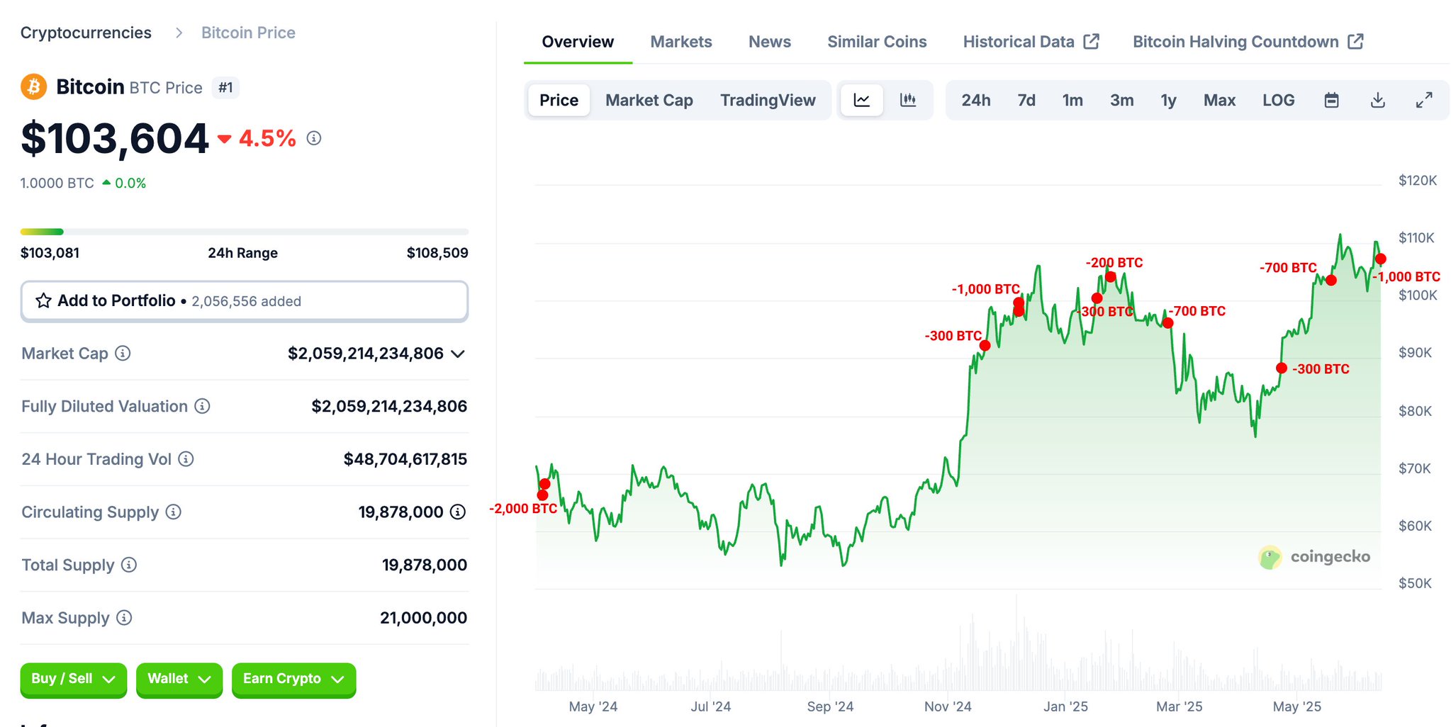Click the -2,000 BTC chart marker
Screen dimensions: 1451x727
point(543,494)
